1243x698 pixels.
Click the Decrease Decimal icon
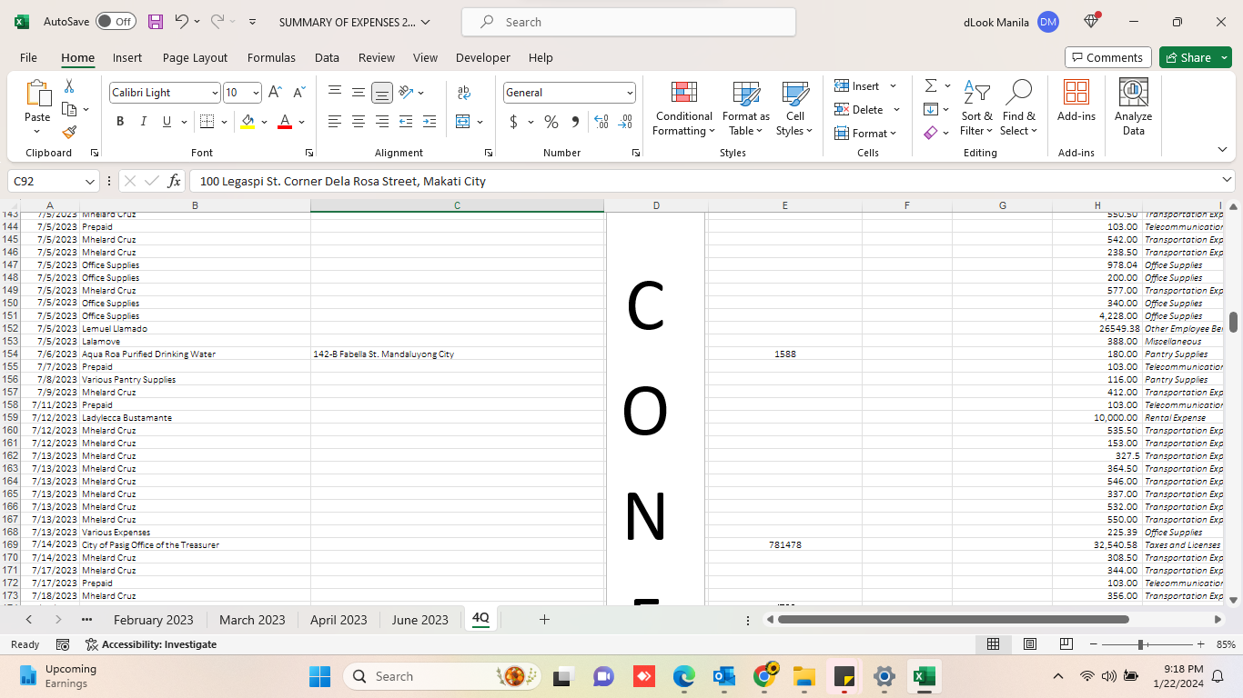625,122
